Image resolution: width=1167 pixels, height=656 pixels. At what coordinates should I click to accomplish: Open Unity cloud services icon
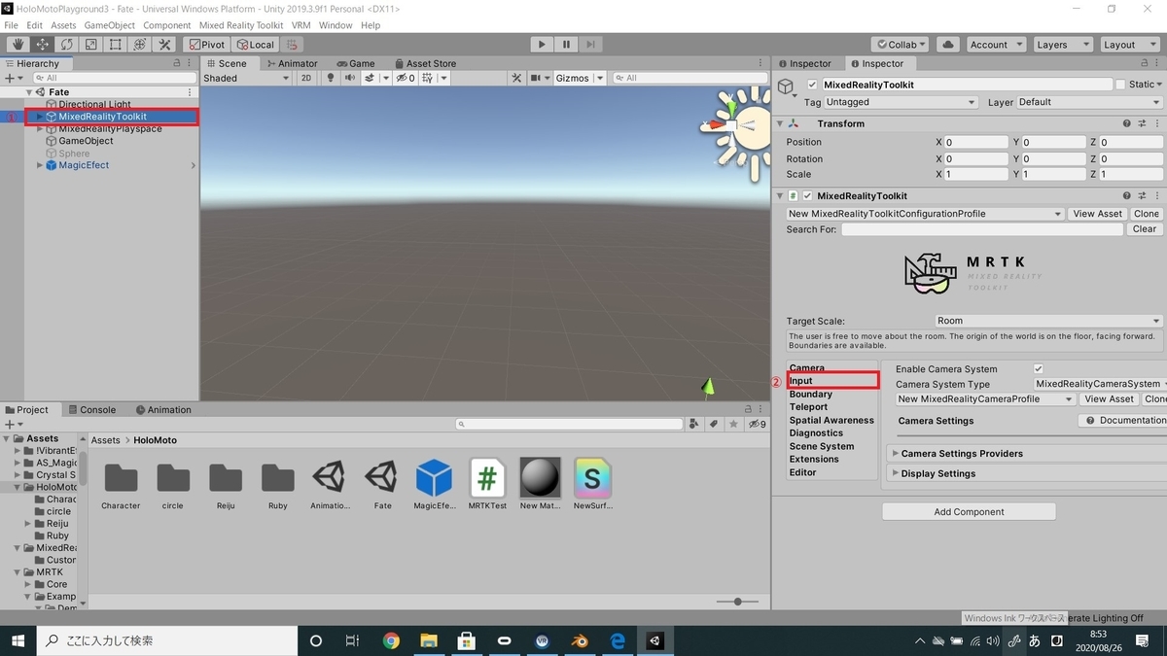coord(948,45)
